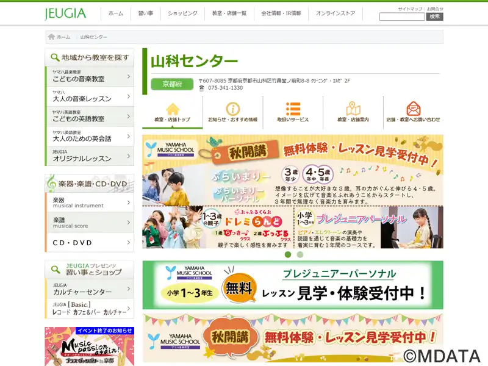The height and width of the screenshot is (366, 488).
Task: Open the ショッピング menu item
Action: (x=182, y=13)
